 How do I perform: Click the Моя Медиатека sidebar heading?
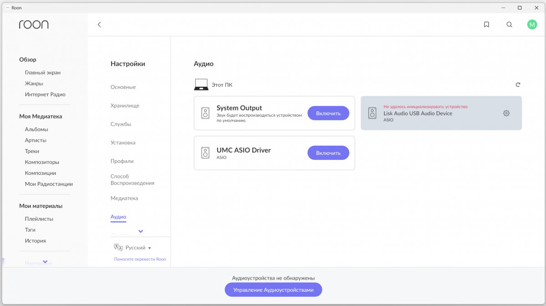40,116
